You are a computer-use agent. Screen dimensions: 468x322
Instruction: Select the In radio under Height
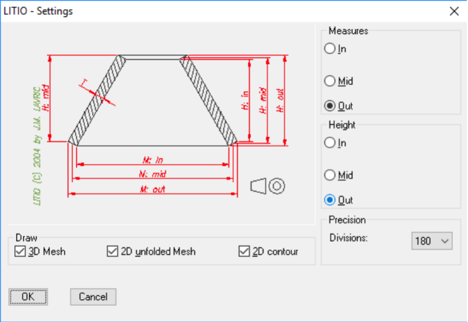click(x=330, y=143)
